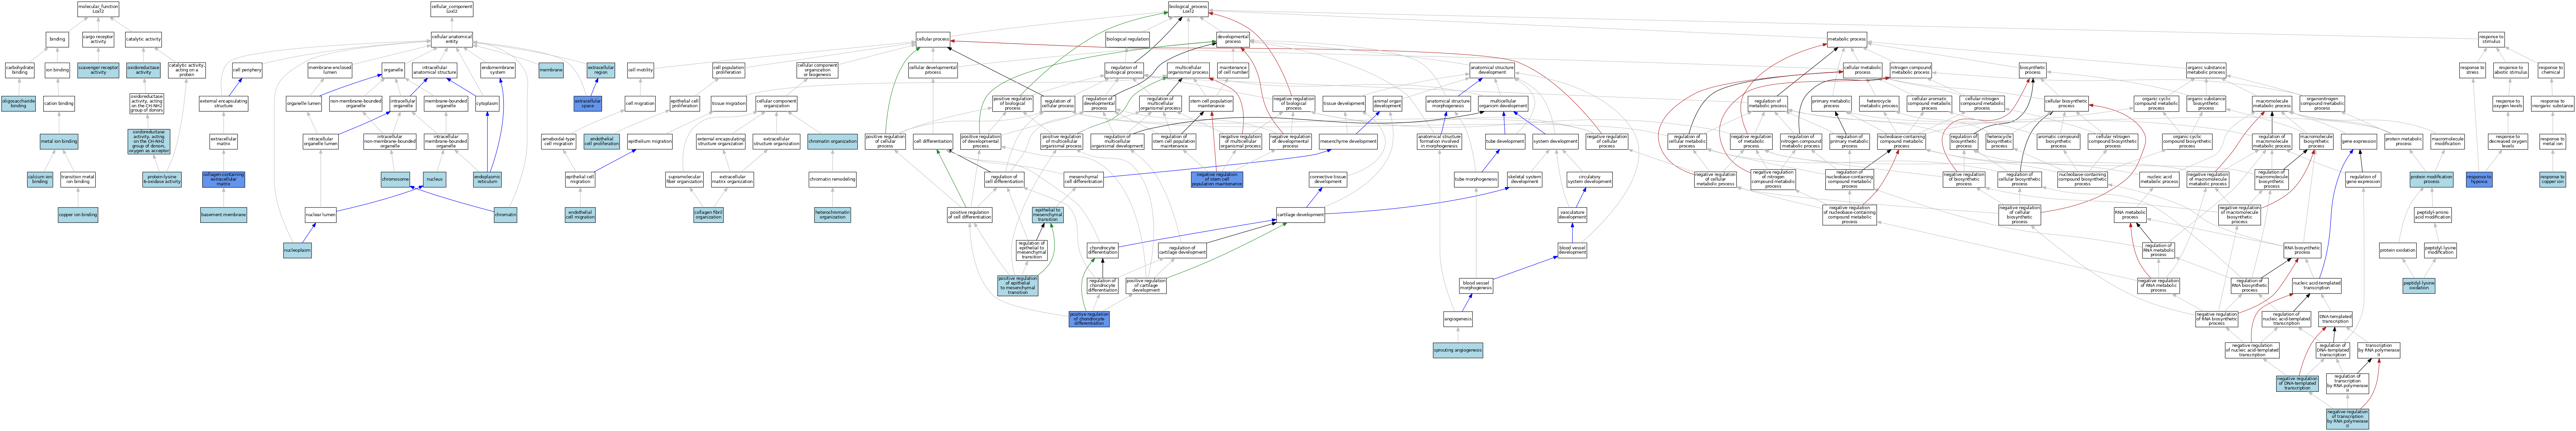Select the 'molecular_function Loxl2' root node
2576x431 pixels.
[x=98, y=9]
